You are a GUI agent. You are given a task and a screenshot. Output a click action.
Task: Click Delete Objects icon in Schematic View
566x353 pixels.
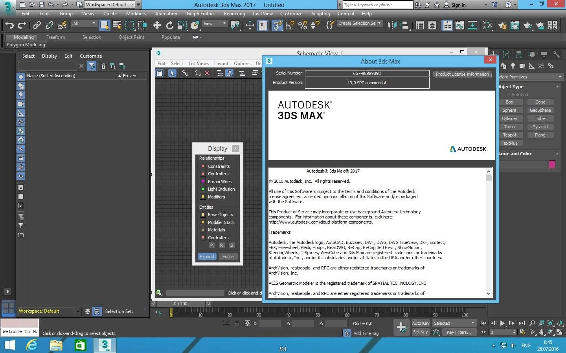[207, 73]
